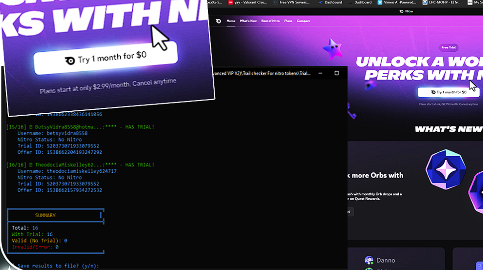Click the monthly Orb drops description text
Screen dimensions: 483x270
point(375,196)
